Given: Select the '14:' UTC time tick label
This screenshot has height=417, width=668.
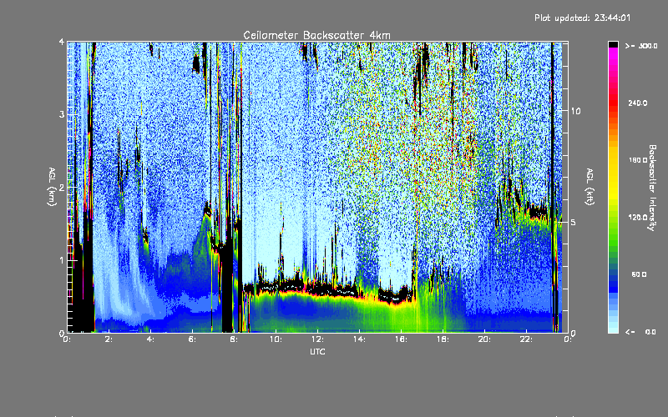Looking at the screenshot, I should (x=359, y=339).
